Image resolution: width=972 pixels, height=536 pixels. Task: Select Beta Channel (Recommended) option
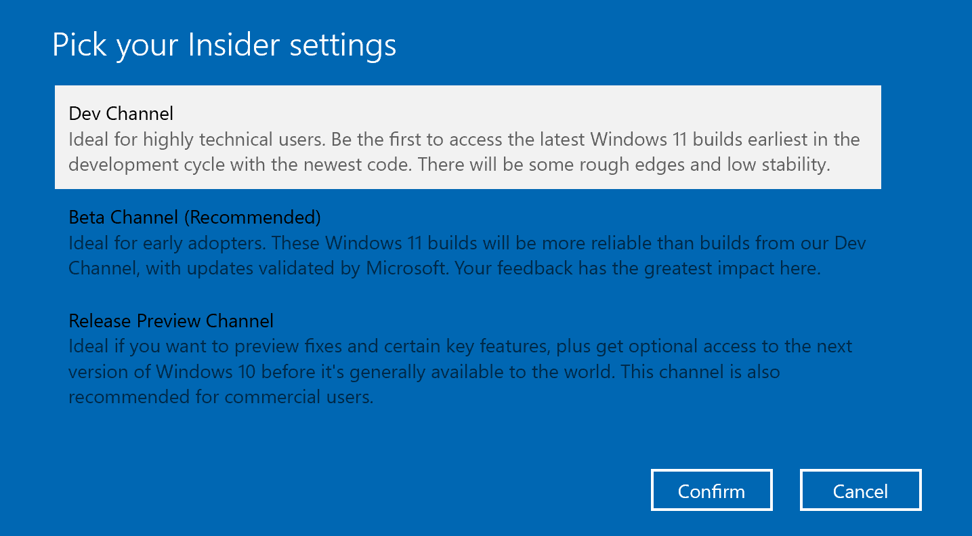(467, 242)
